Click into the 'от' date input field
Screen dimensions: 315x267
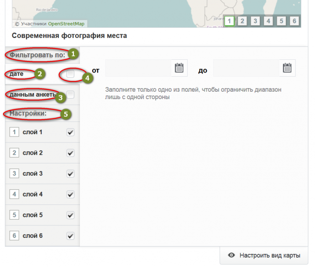click(138, 68)
